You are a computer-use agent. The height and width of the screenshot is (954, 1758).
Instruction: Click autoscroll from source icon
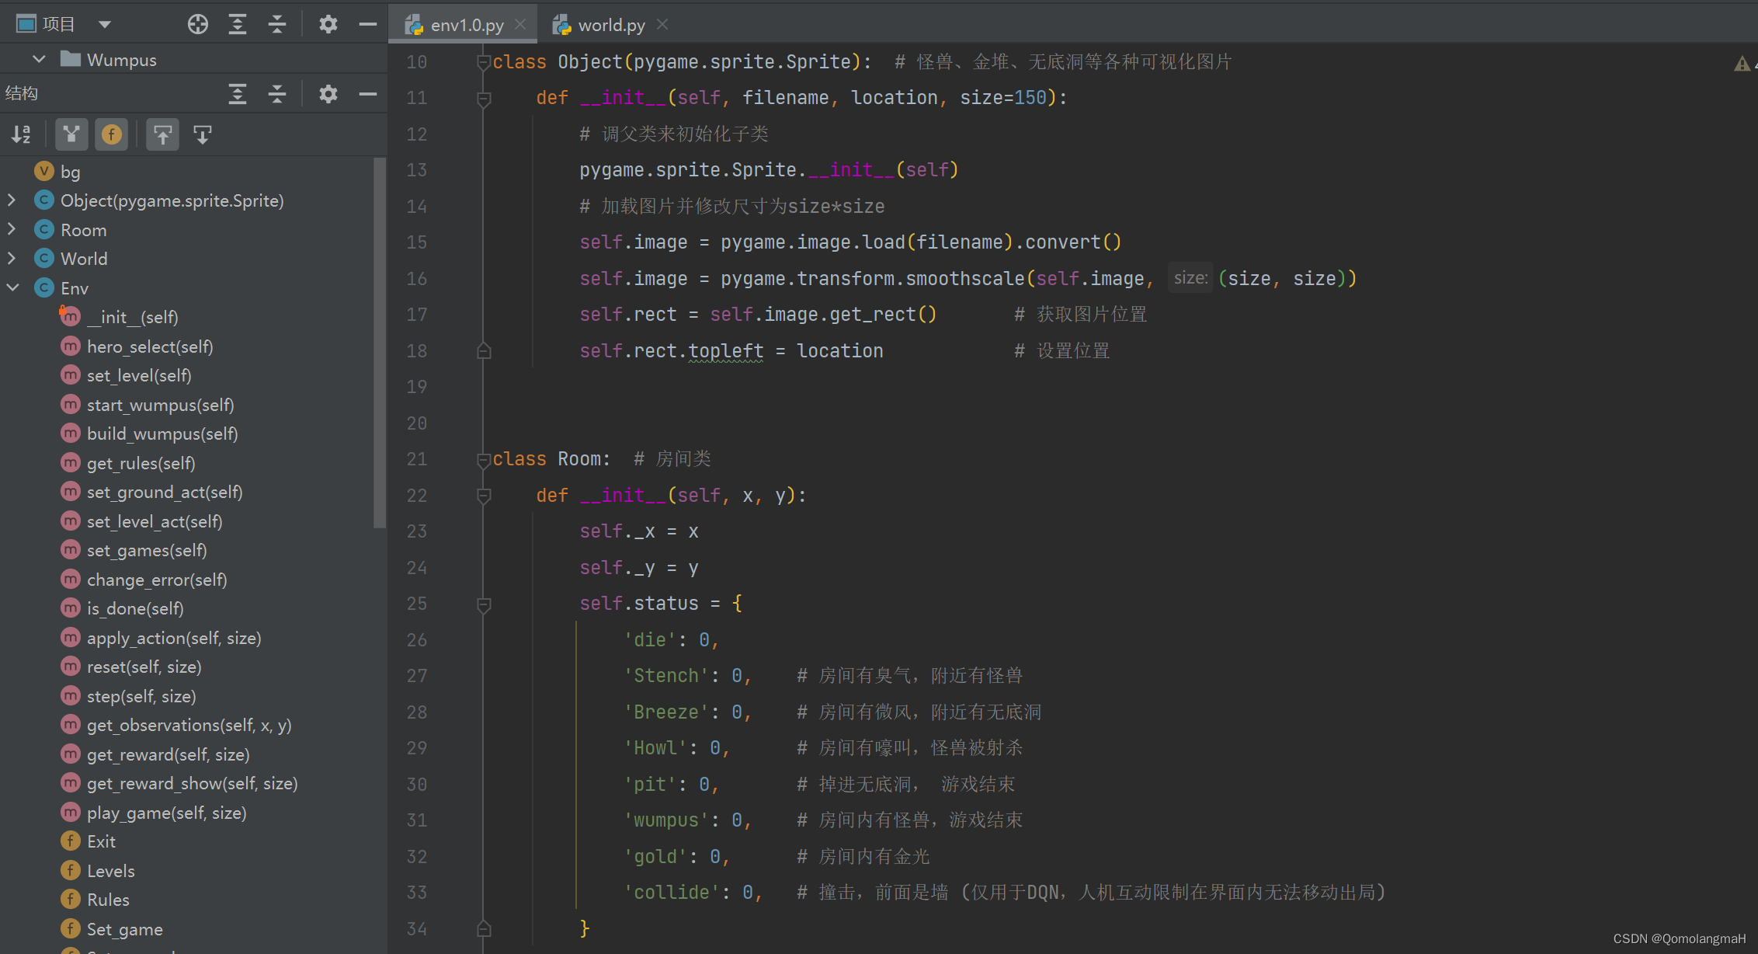[203, 134]
